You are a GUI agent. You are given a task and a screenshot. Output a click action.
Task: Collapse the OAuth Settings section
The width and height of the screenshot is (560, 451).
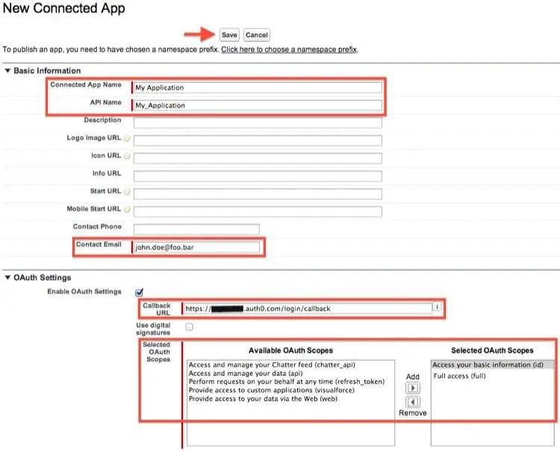(8, 278)
